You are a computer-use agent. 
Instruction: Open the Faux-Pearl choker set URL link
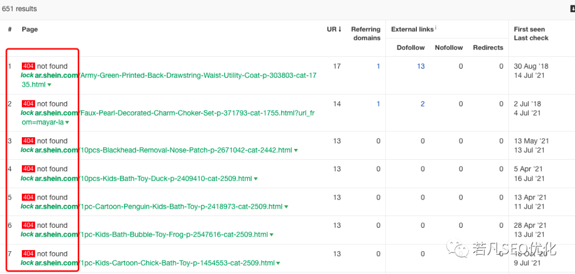(x=197, y=113)
